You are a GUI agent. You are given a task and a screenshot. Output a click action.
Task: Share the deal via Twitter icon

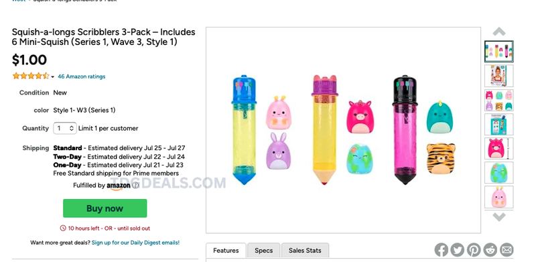458,250
